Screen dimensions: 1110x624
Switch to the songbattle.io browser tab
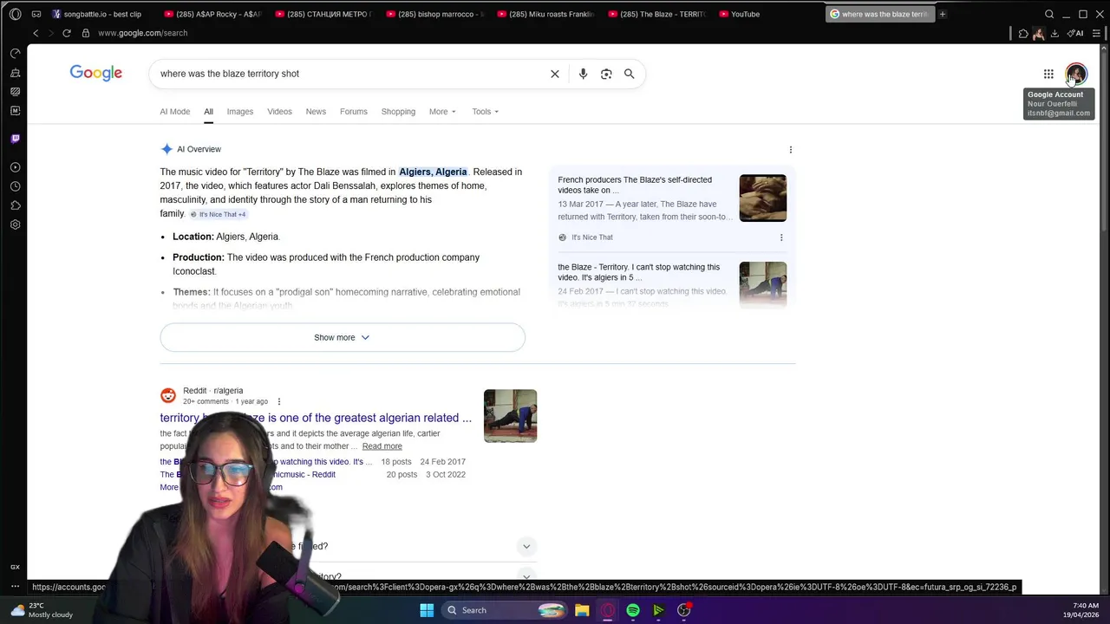coord(102,14)
